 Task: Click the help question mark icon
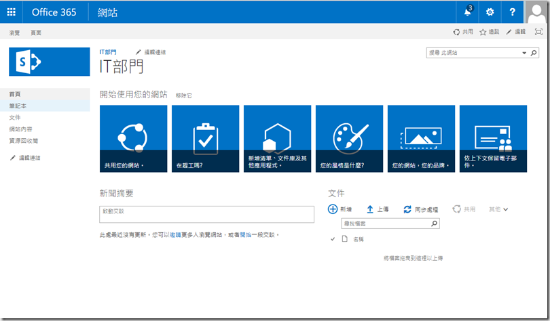click(x=513, y=12)
